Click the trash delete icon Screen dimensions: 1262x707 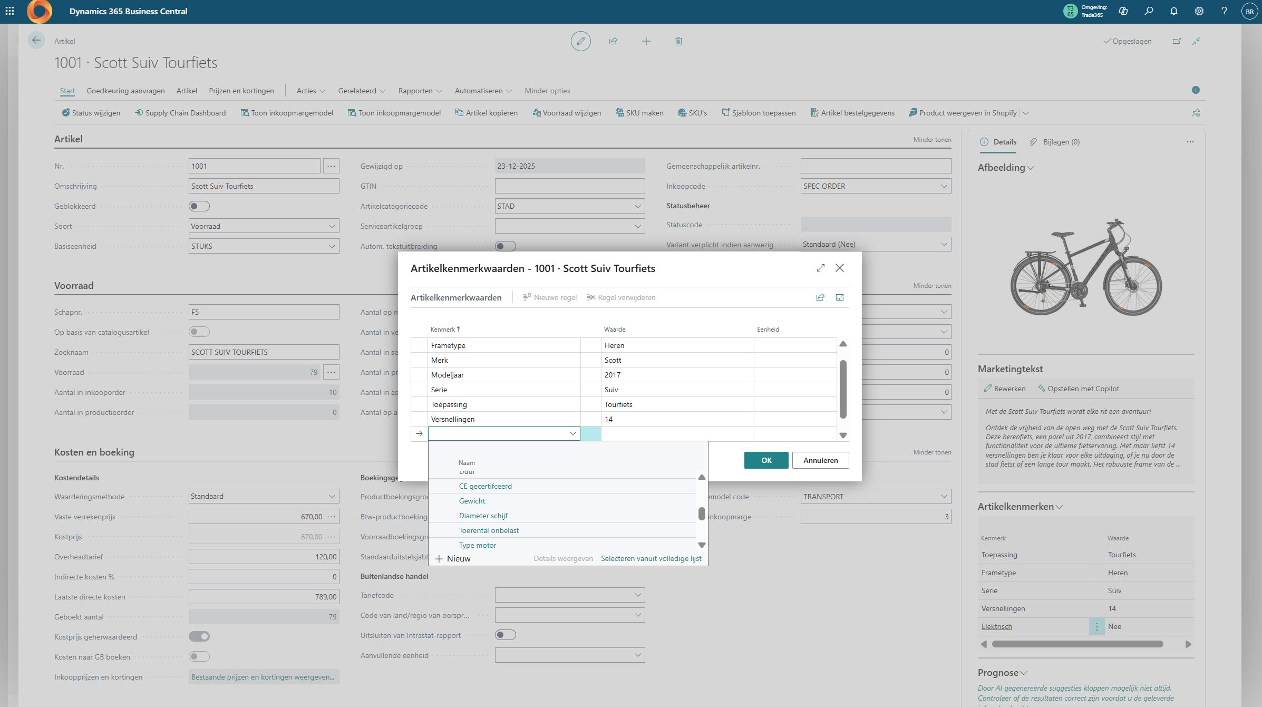pos(678,41)
